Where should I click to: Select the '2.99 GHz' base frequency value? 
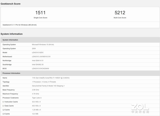pos(35,90)
